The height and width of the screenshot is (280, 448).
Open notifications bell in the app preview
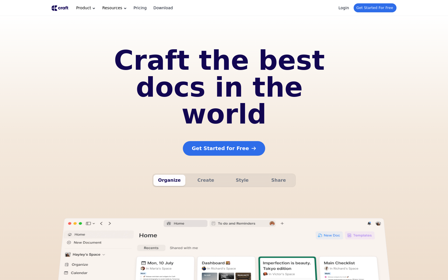(x=369, y=223)
